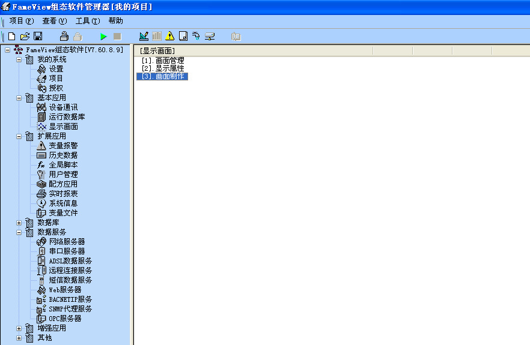Collapse the 数据服务 tree node
530x345 pixels.
pyautogui.click(x=19, y=232)
